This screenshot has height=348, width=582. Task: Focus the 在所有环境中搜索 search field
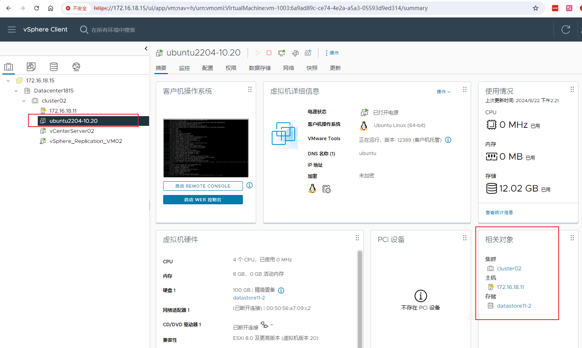tap(113, 30)
